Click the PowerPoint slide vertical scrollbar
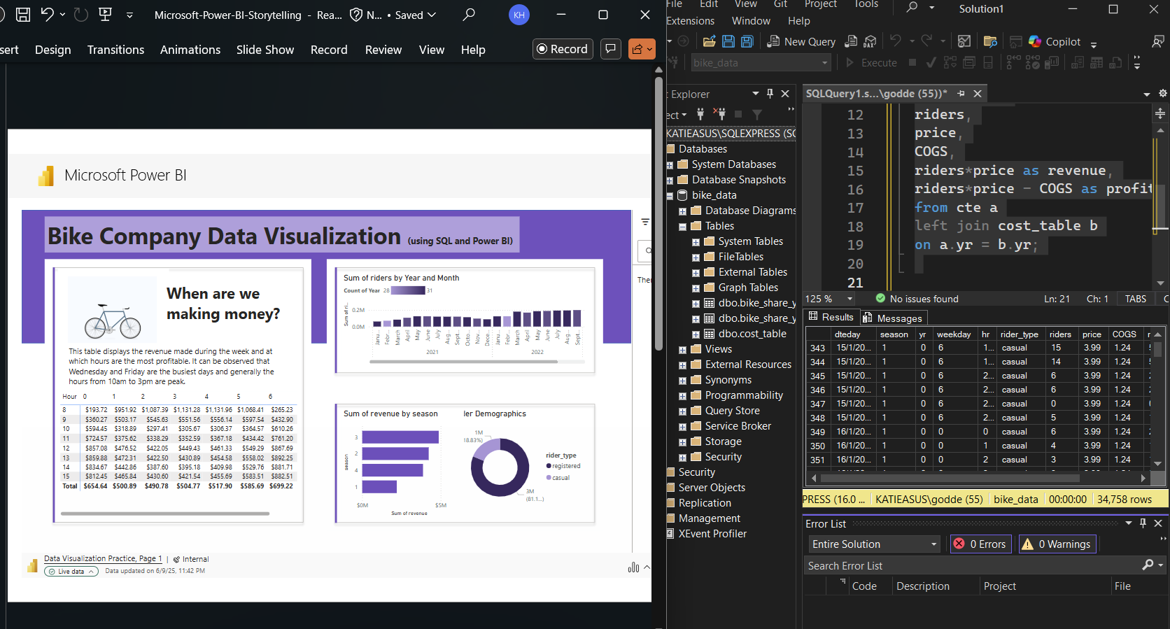The image size is (1170, 629). (x=658, y=213)
